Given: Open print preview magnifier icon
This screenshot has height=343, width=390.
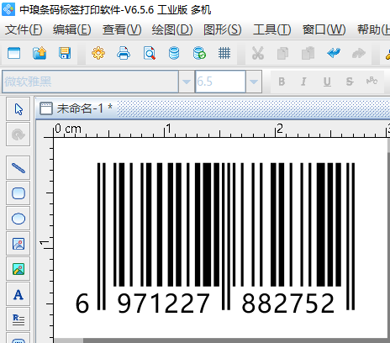Looking at the screenshot, I should pos(149,53).
